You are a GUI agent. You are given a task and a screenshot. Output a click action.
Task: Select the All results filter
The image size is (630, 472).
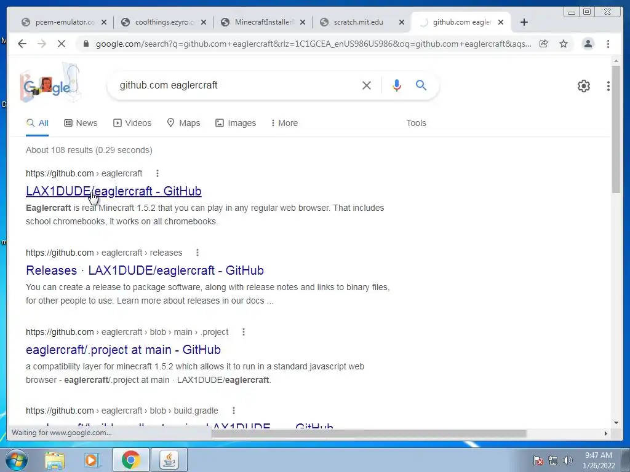[x=38, y=123]
